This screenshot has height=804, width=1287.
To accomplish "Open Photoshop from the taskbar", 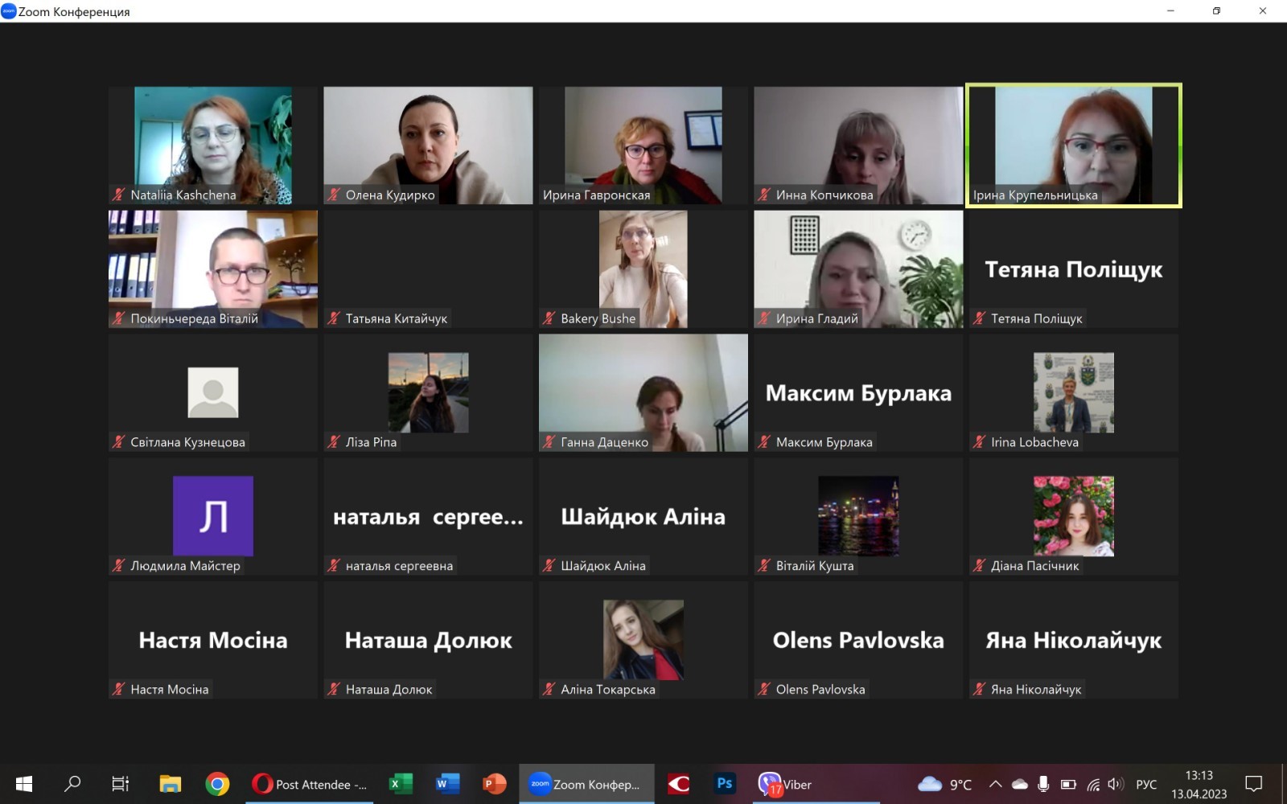I will click(x=724, y=784).
